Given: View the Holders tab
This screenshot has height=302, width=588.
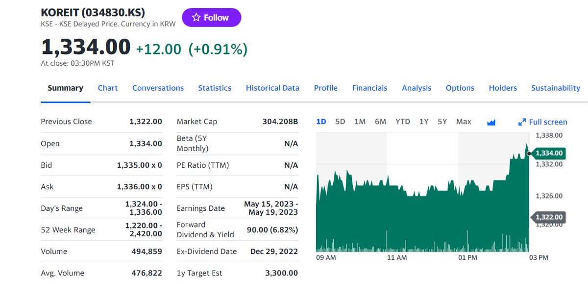Looking at the screenshot, I should click(503, 88).
